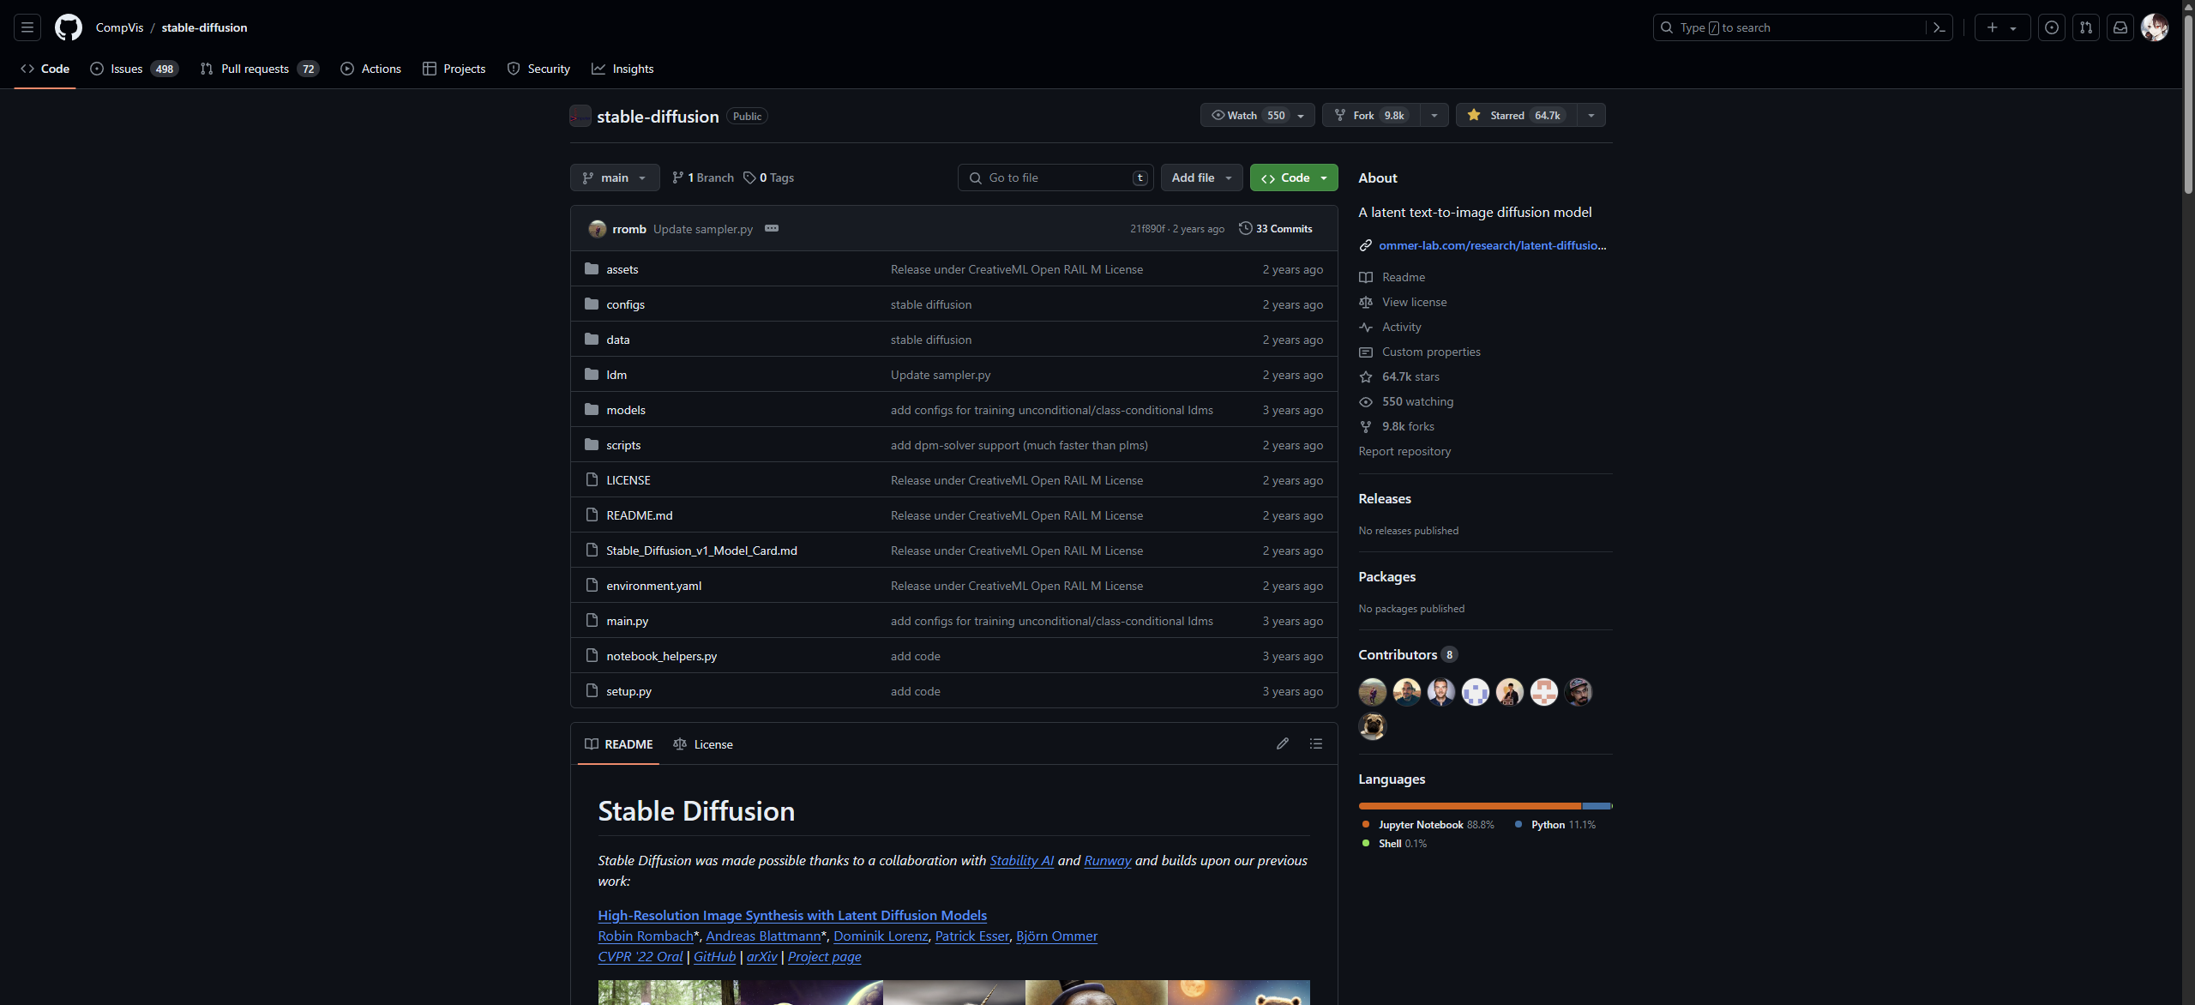The width and height of the screenshot is (2195, 1005).
Task: Open the create new plus menu
Action: 2001,27
